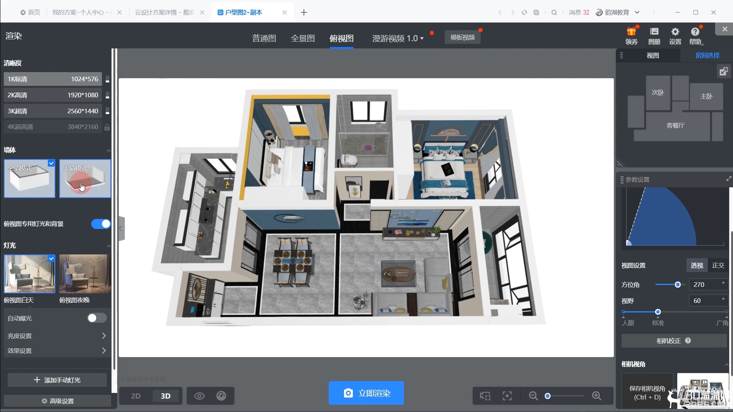Drag the 方位角 azimuth angle slider
Screen dimensions: 733x412
(x=676, y=284)
